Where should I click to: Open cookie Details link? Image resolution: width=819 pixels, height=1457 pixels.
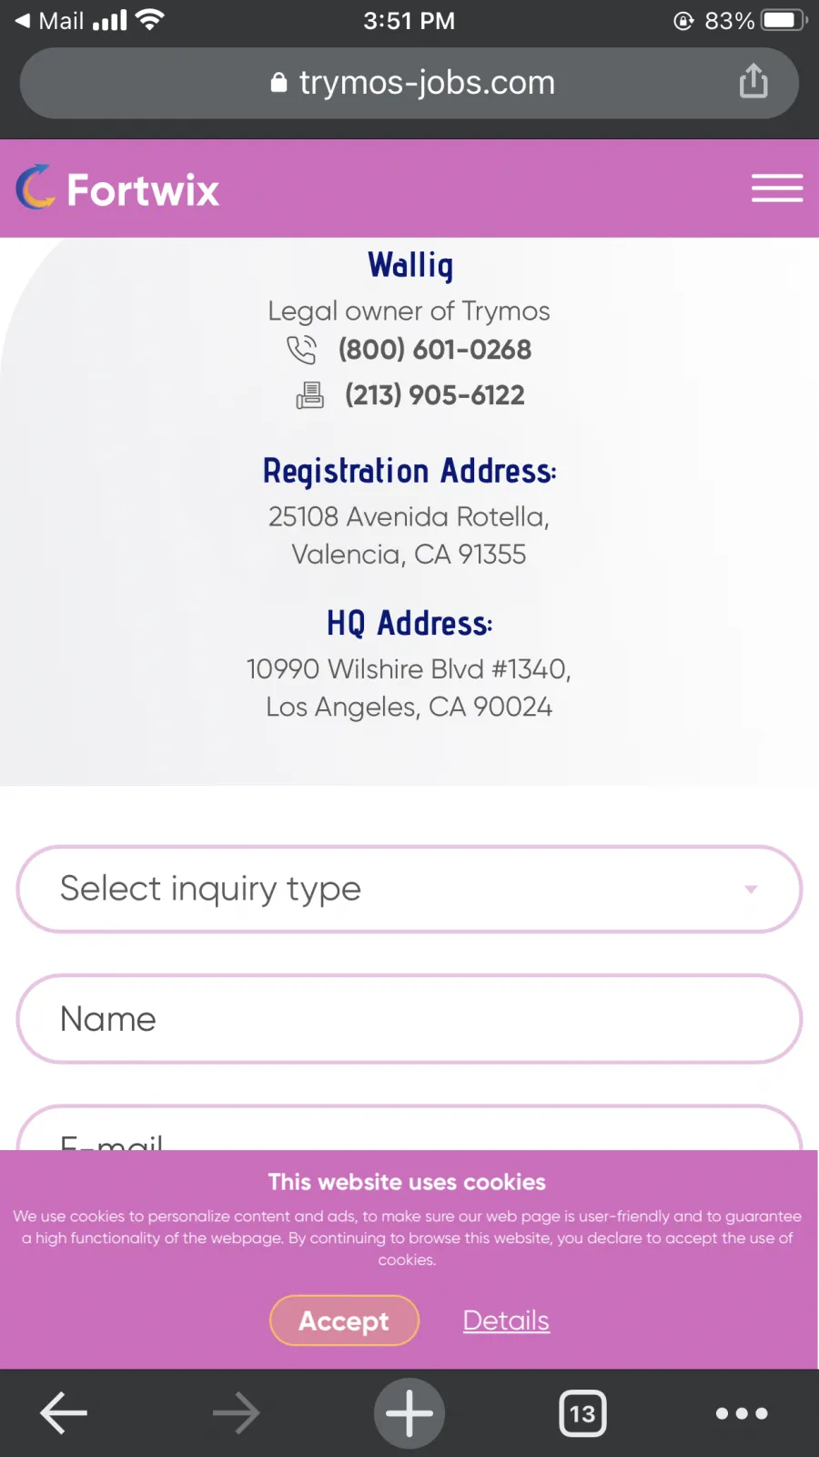click(x=506, y=1320)
